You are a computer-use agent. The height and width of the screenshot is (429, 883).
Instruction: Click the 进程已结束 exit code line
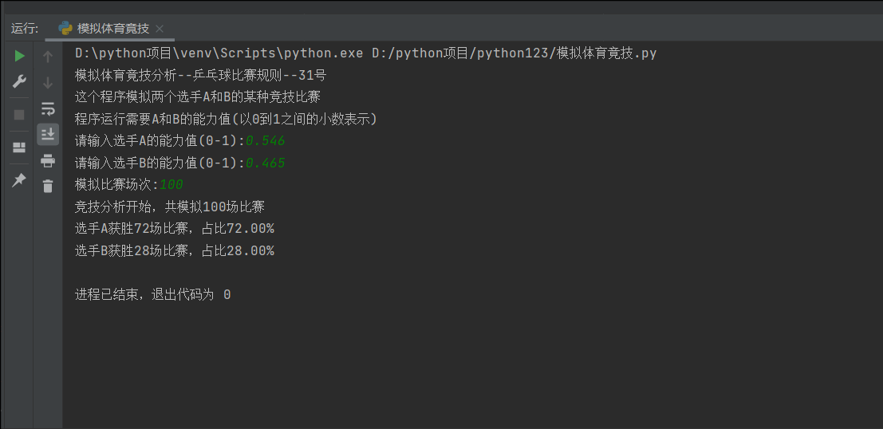point(152,295)
